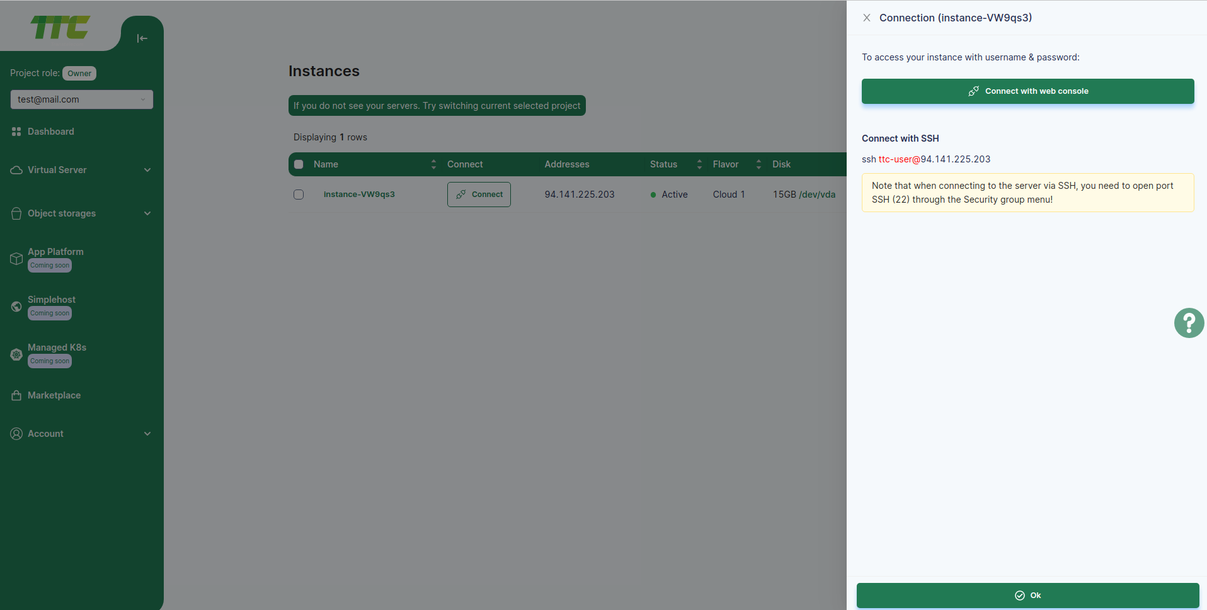The width and height of the screenshot is (1207, 610).
Task: Click the Managed K8s helm icon
Action: [x=16, y=354]
